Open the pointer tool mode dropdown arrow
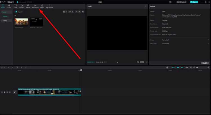The height and width of the screenshot is (115, 211). (4, 68)
